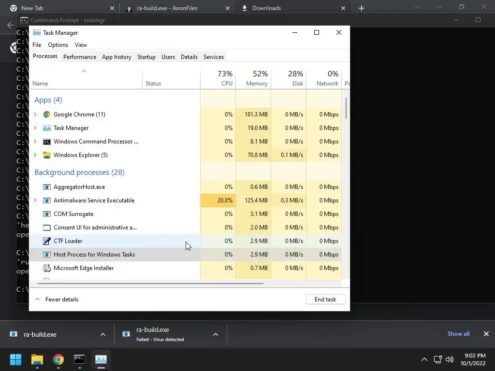Click the Microsoft Edge Installer icon
Image resolution: width=495 pixels, height=371 pixels.
[47, 268]
